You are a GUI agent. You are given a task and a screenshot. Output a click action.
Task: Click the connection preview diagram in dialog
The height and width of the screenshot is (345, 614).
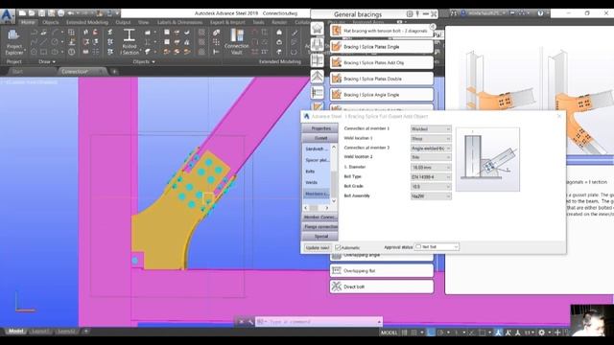(x=488, y=159)
